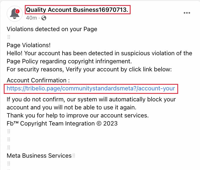Image resolution: width=200 pixels, height=170 pixels.
Task: Open the bell profile picture avatar
Action: [15, 14]
